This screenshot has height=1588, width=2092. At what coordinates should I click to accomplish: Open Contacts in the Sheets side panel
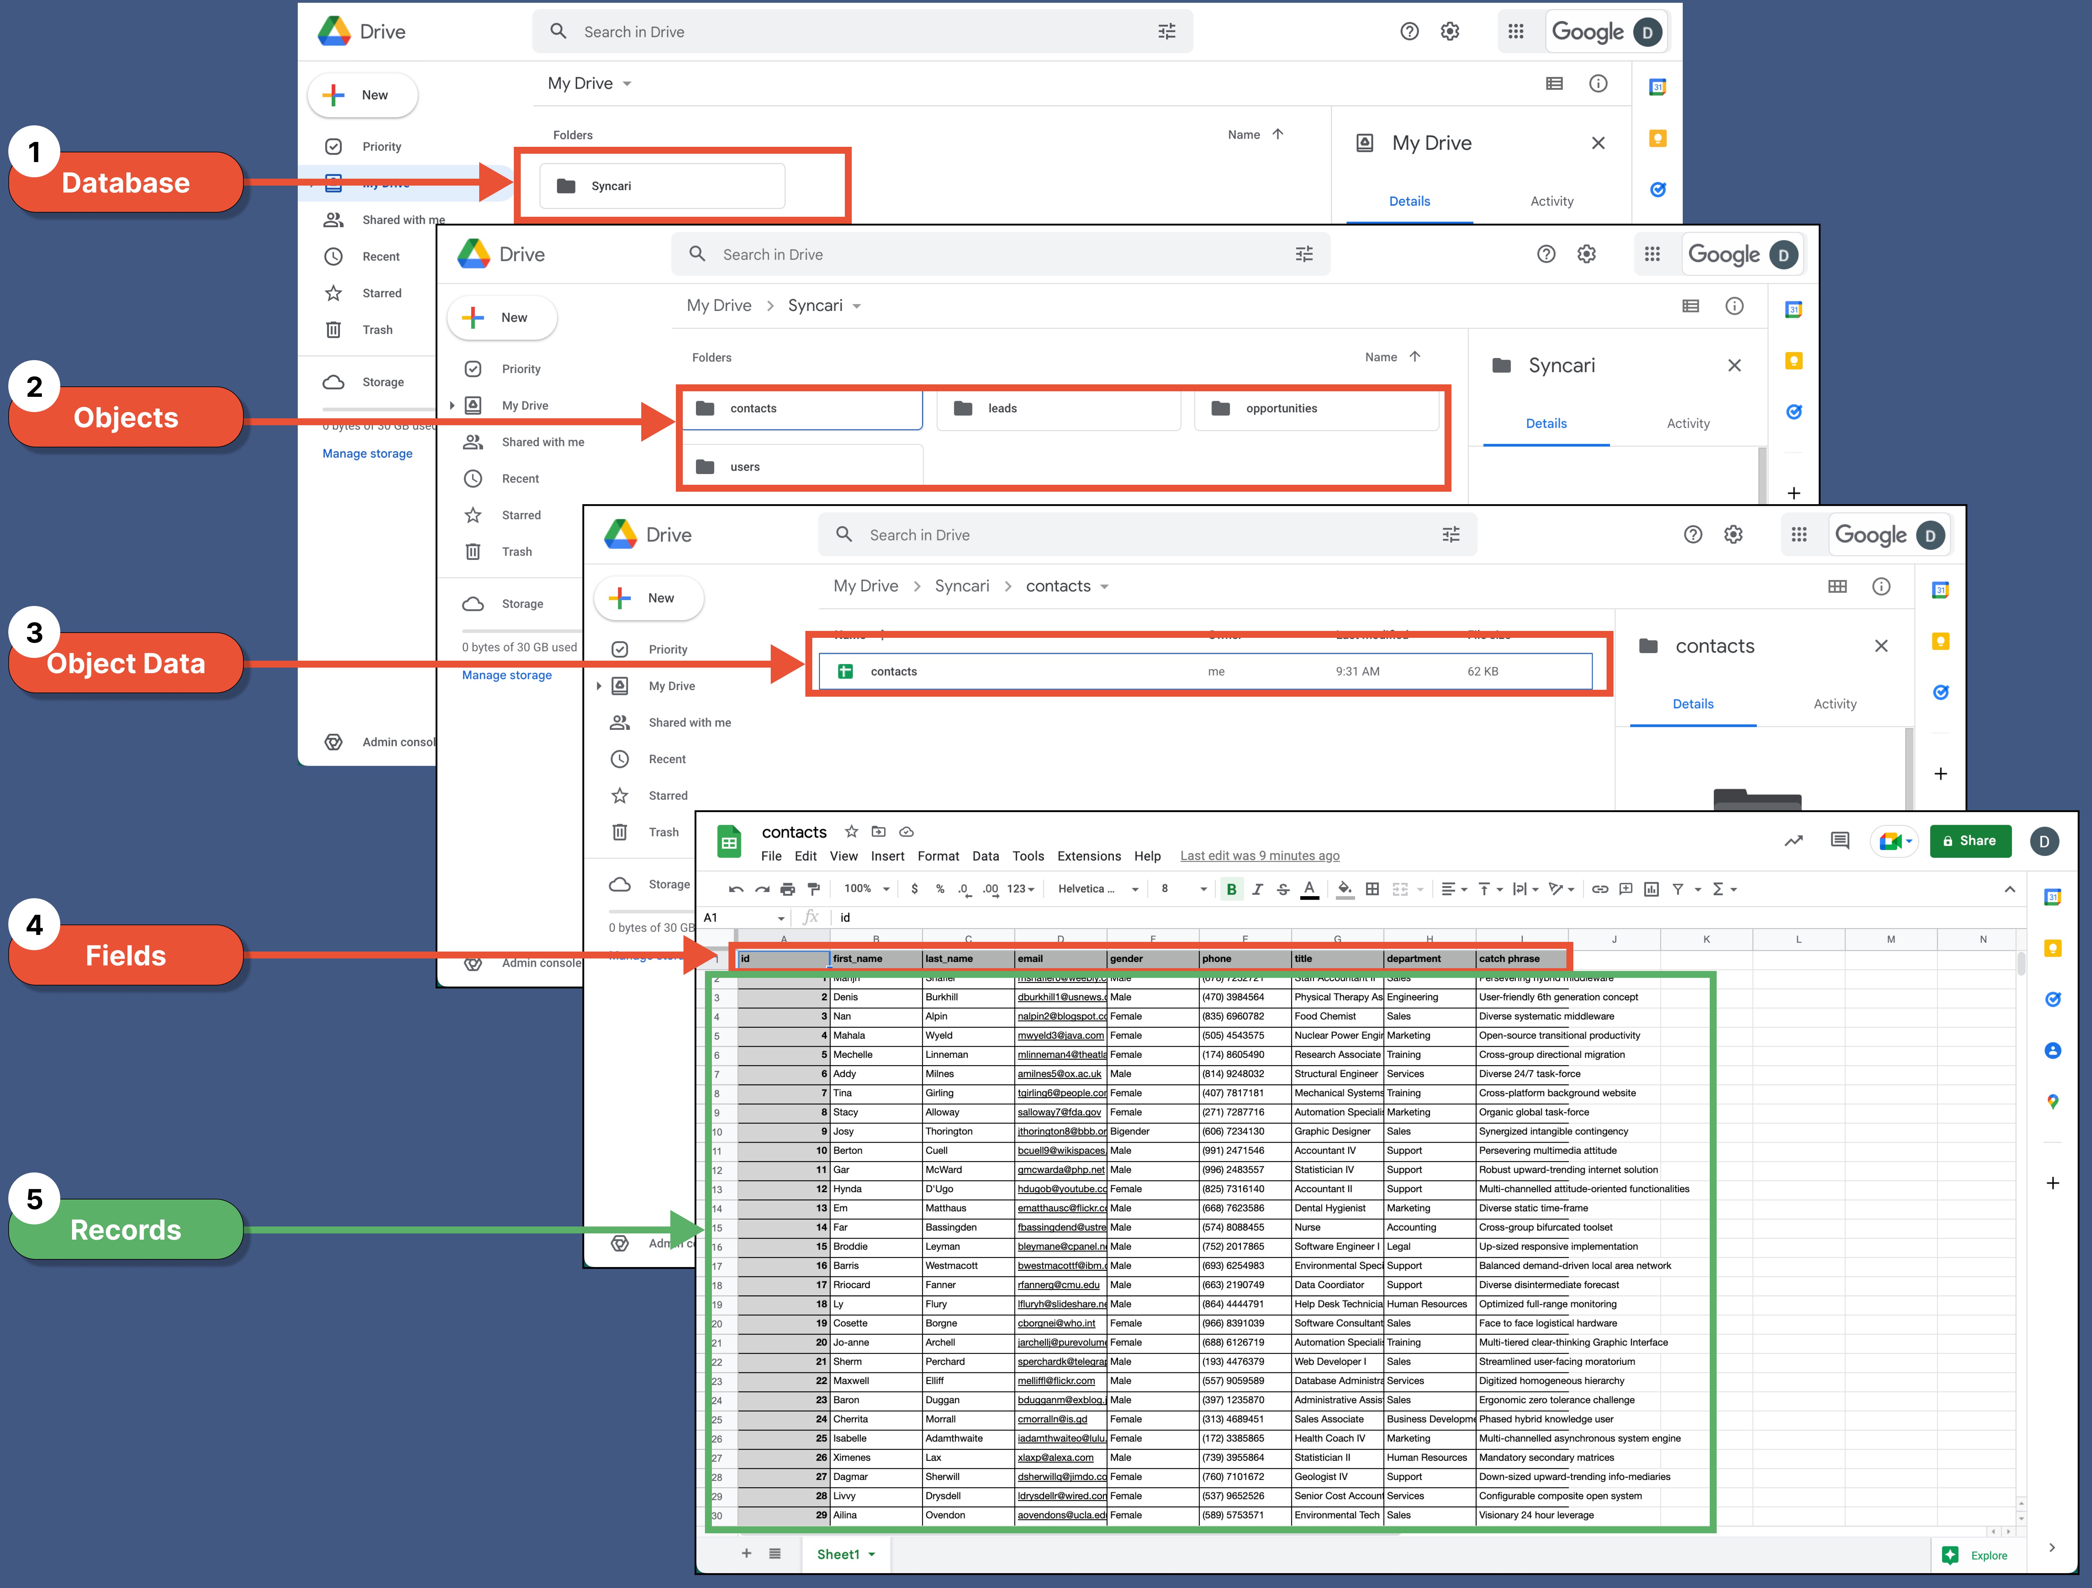point(2052,1051)
